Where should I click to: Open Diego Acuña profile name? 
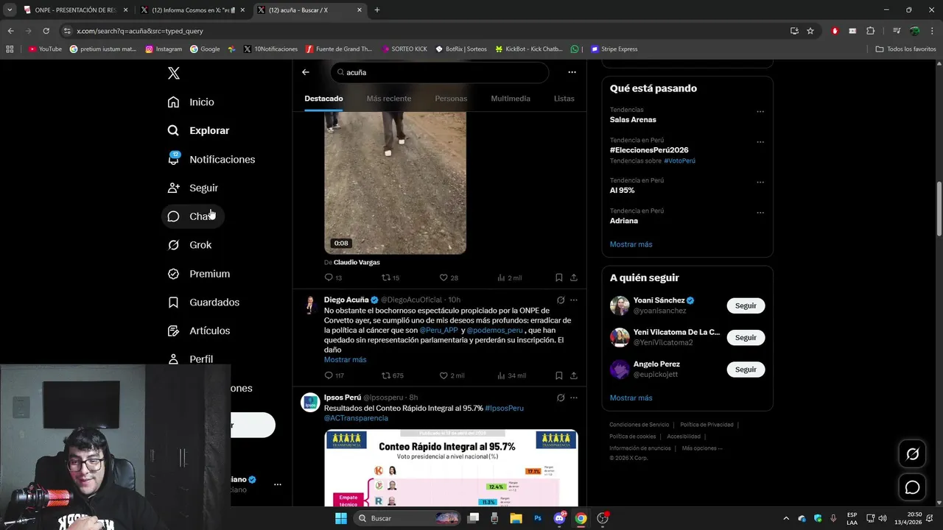point(346,300)
